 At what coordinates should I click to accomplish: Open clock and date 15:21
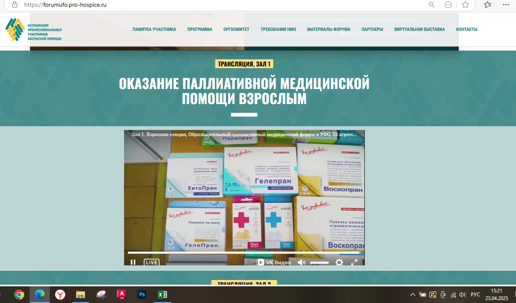point(496,295)
